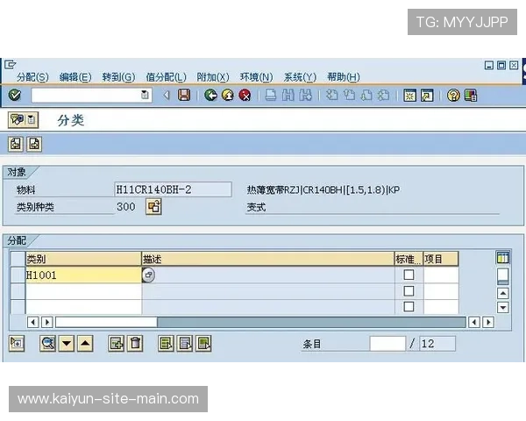Click the hide command field triangle
Image resolution: width=526 pixels, height=421 pixels.
coord(167,96)
